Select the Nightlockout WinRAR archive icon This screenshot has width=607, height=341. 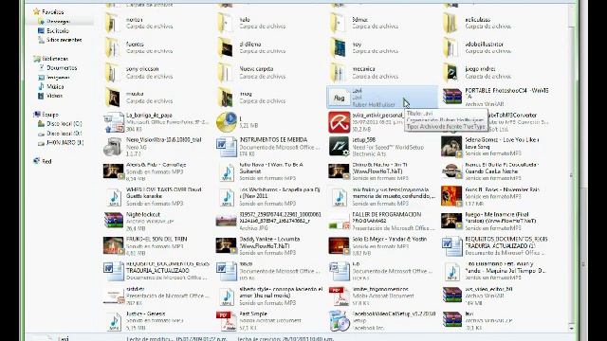pyautogui.click(x=113, y=221)
